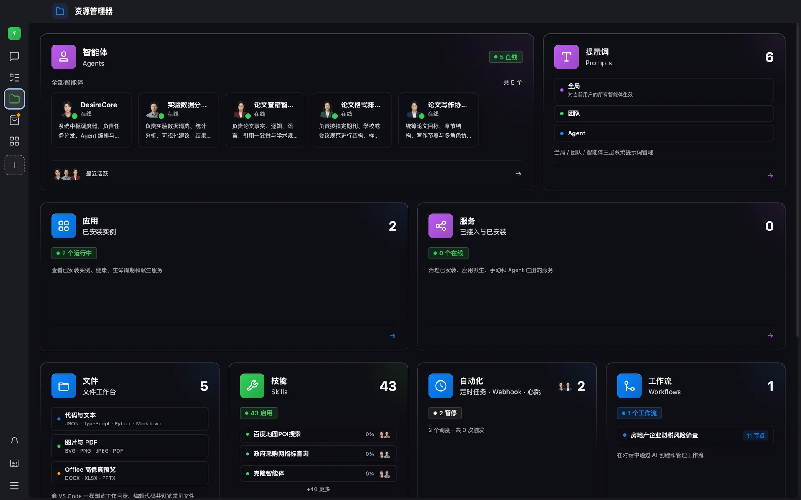Click the Prompts T icon
Viewport: 801px width, 500px height.
566,57
